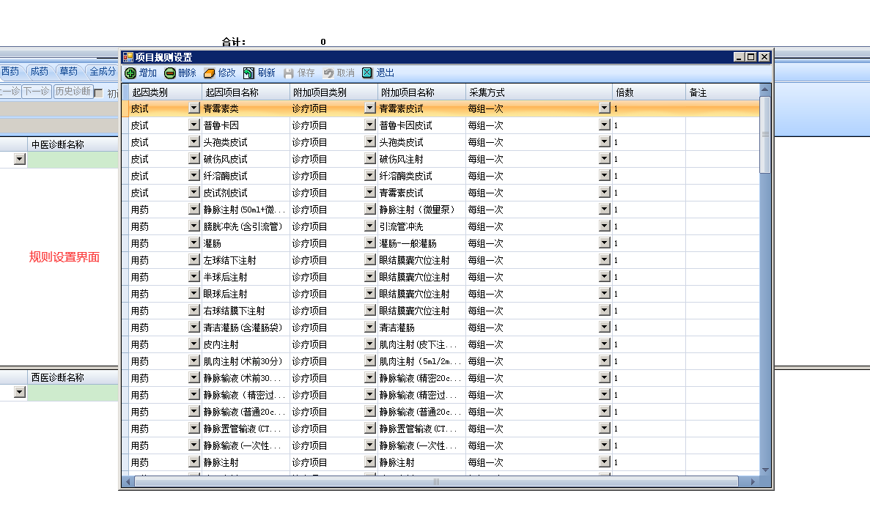This screenshot has width=870, height=518.
Task: Select the 右球结膜下注射 cell
Action: coord(246,311)
